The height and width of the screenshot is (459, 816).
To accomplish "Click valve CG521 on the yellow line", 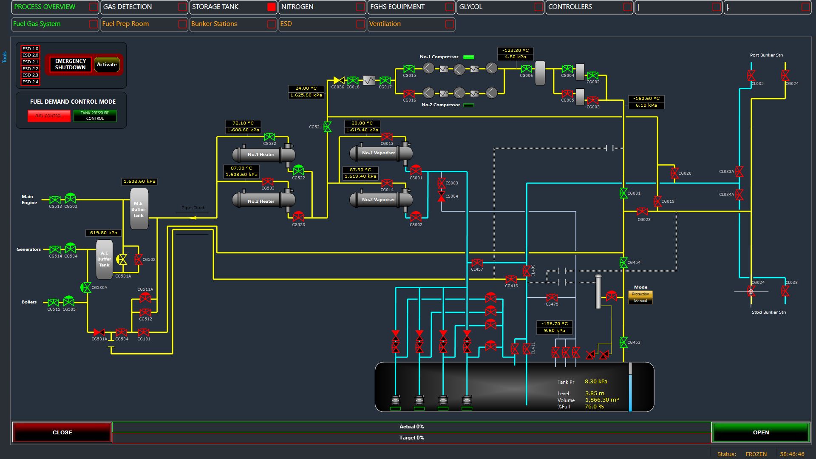I will (327, 127).
